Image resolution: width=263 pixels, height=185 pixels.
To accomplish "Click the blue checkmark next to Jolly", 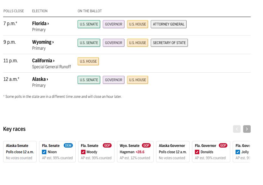I will point(238,152).
